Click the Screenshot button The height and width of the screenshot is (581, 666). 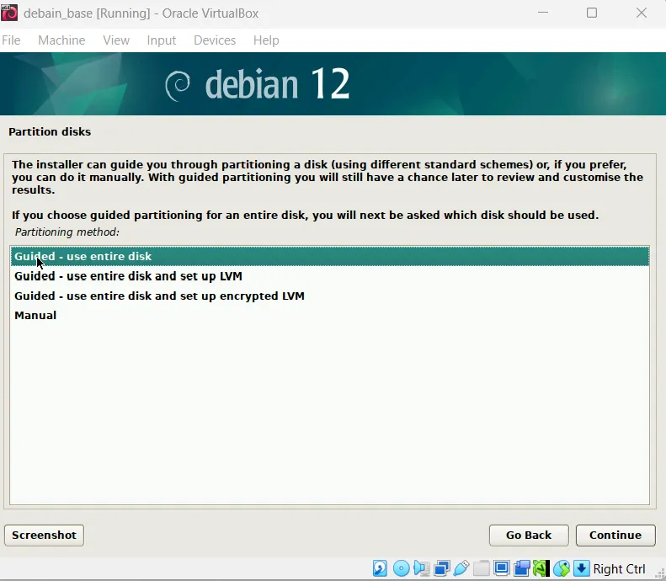tap(44, 536)
